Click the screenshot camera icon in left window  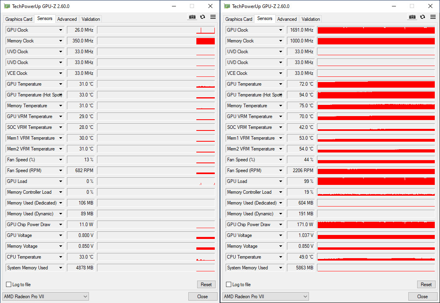[x=192, y=17]
